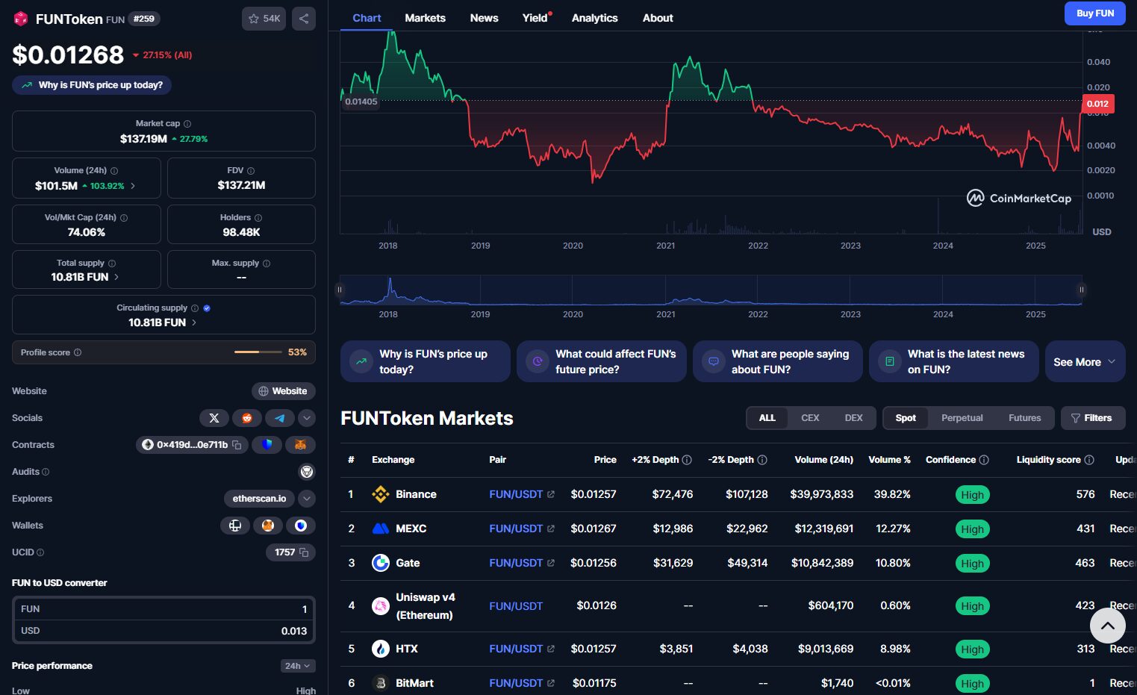Open the Reddit social link

pyautogui.click(x=247, y=418)
